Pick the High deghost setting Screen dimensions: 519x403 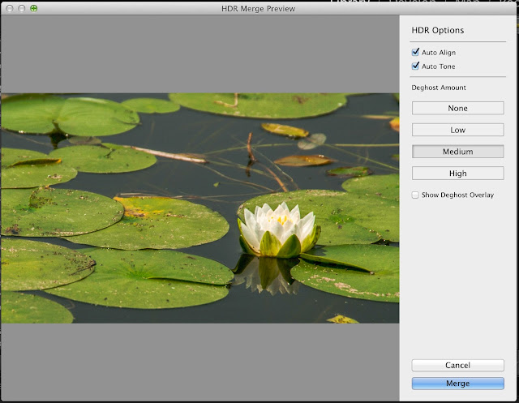[457, 173]
